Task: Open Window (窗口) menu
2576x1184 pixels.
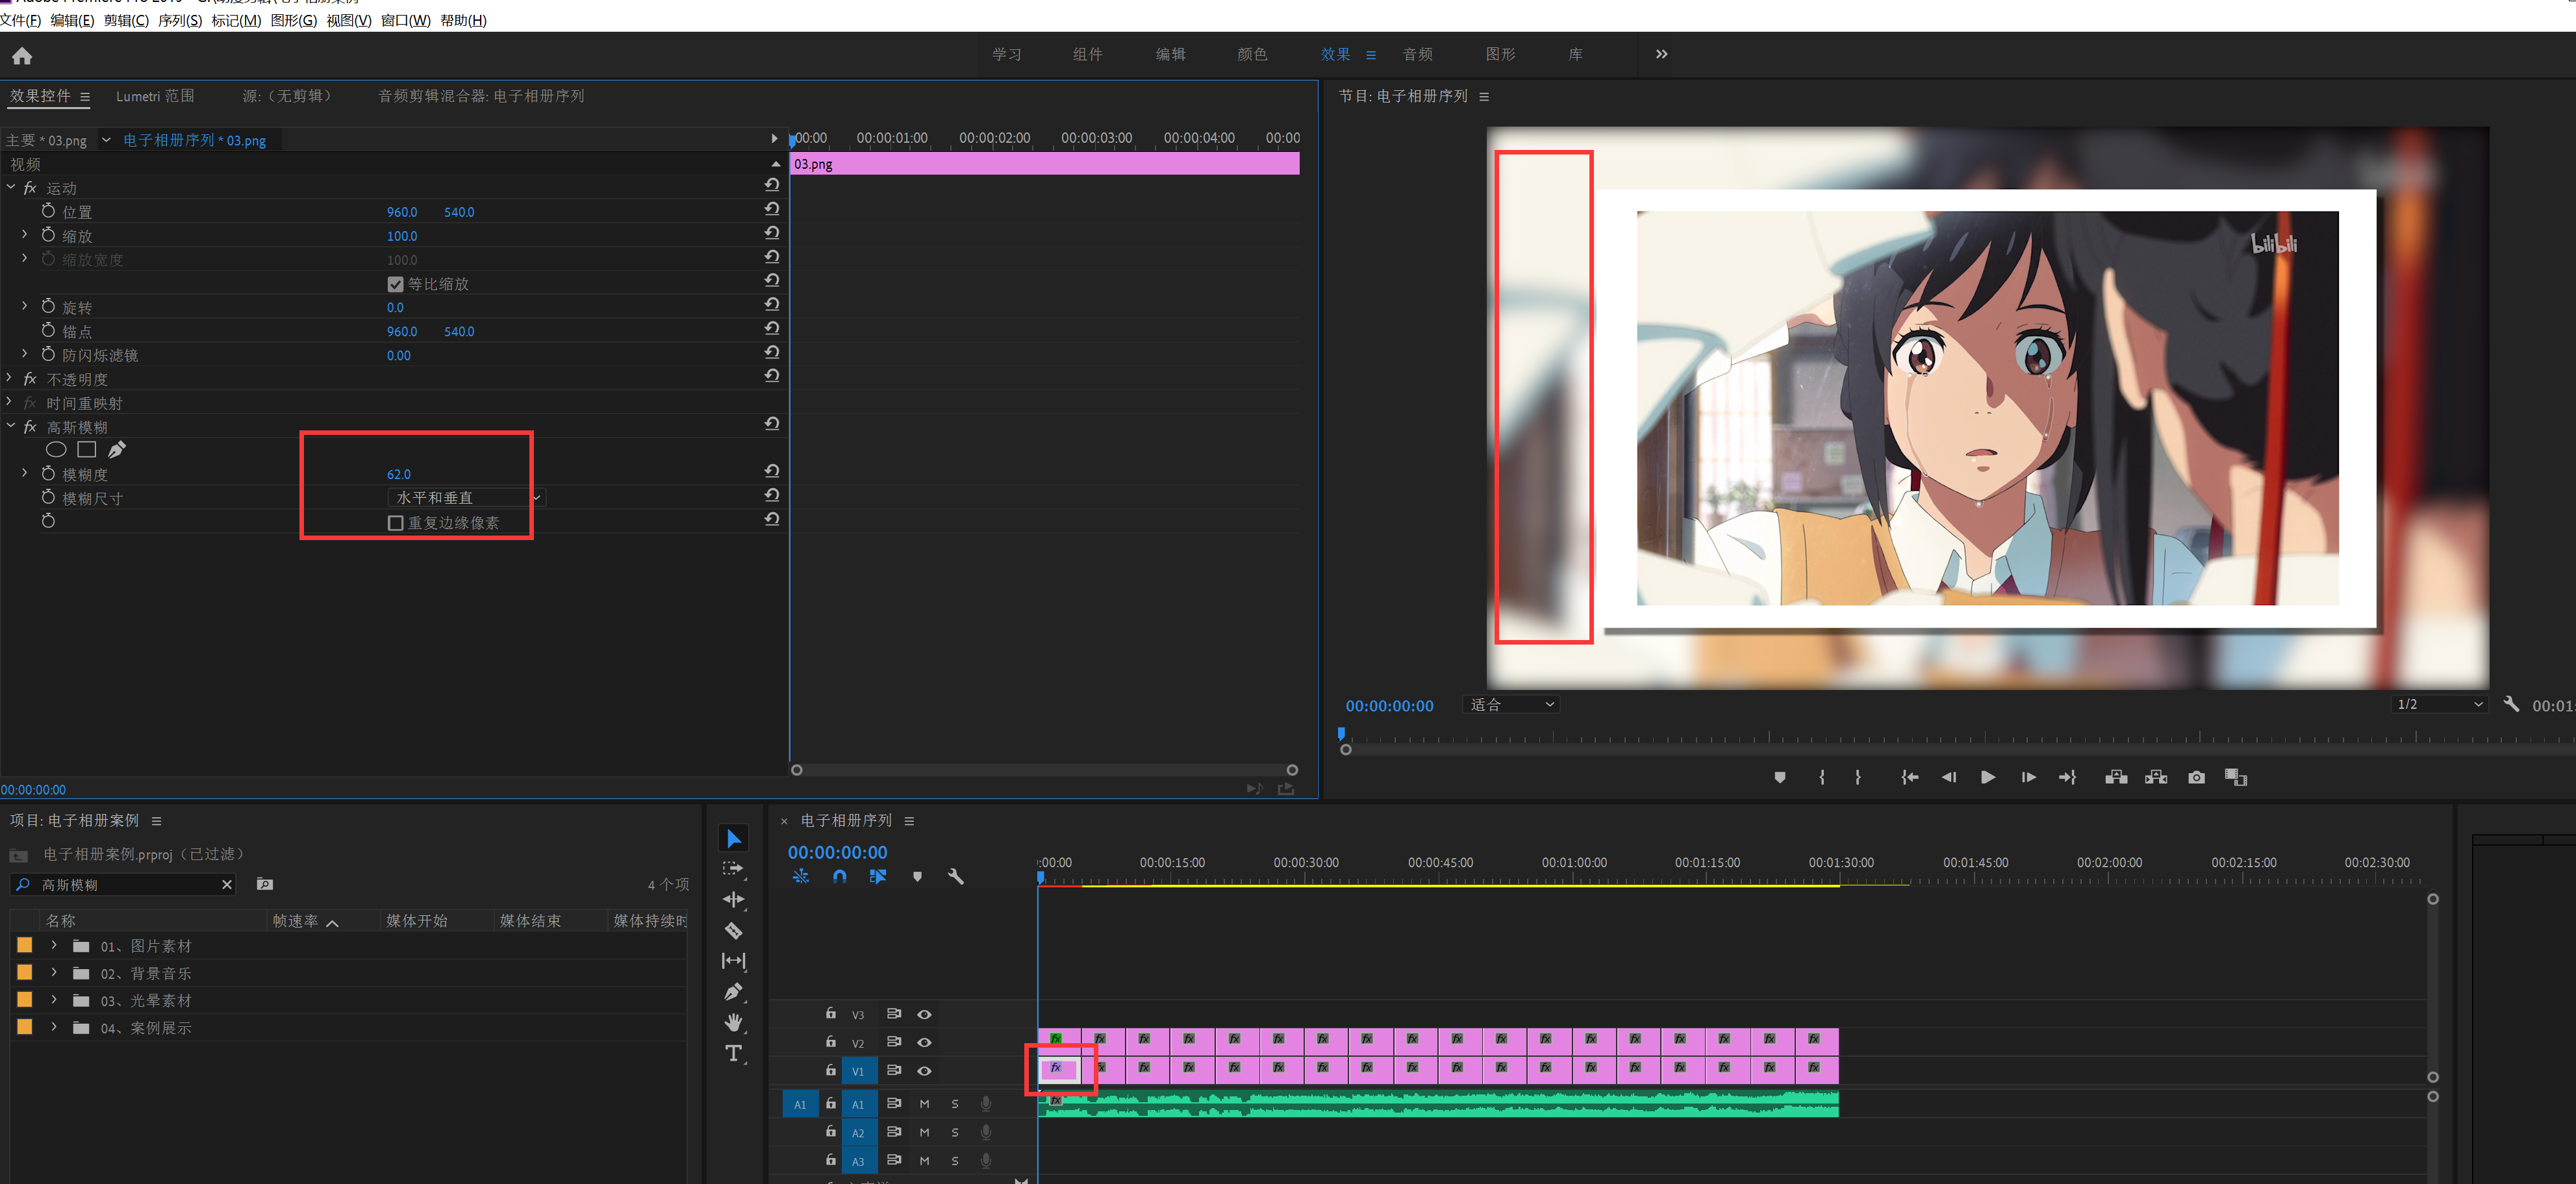Action: coord(406,20)
